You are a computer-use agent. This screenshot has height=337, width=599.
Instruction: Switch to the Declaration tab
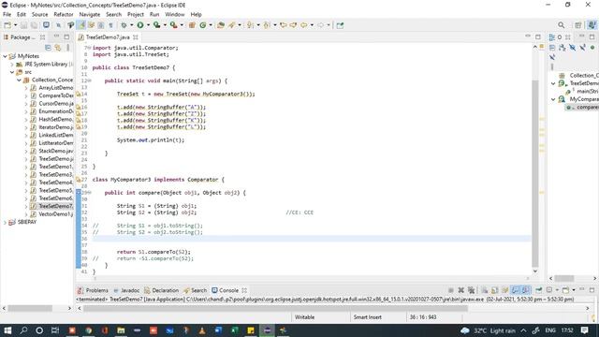click(x=161, y=290)
